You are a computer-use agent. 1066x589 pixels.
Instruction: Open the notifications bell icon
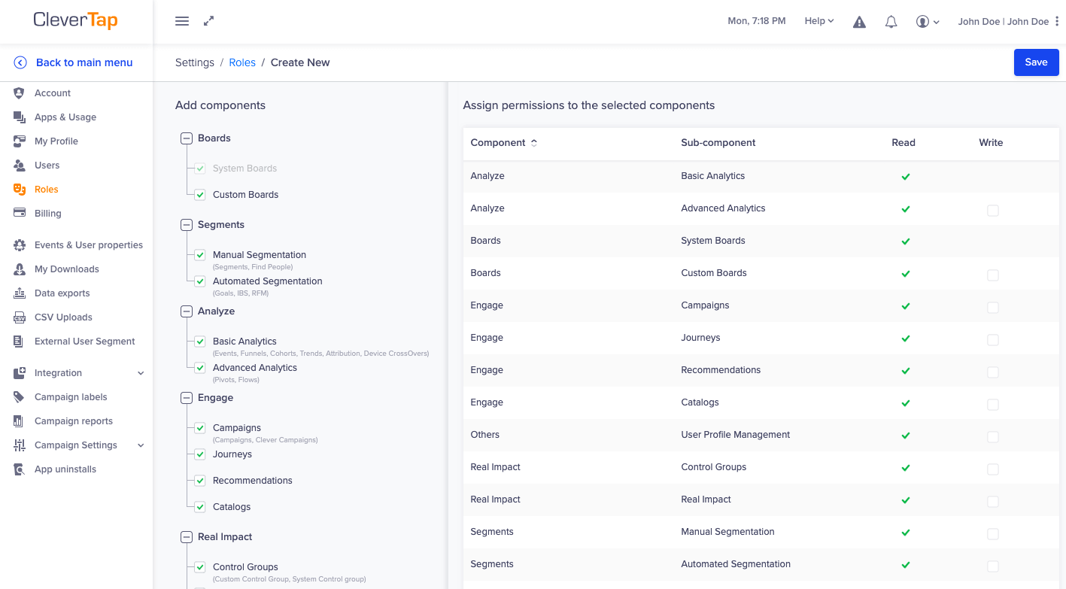(x=891, y=22)
